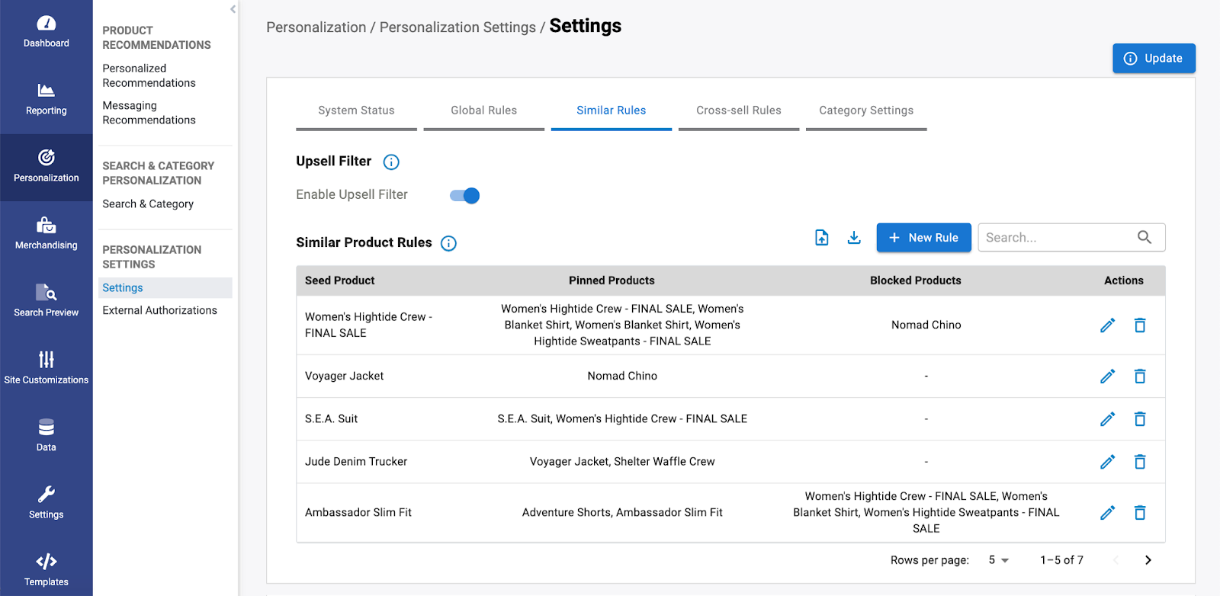Click the download rules icon
1220x596 pixels.
854,238
